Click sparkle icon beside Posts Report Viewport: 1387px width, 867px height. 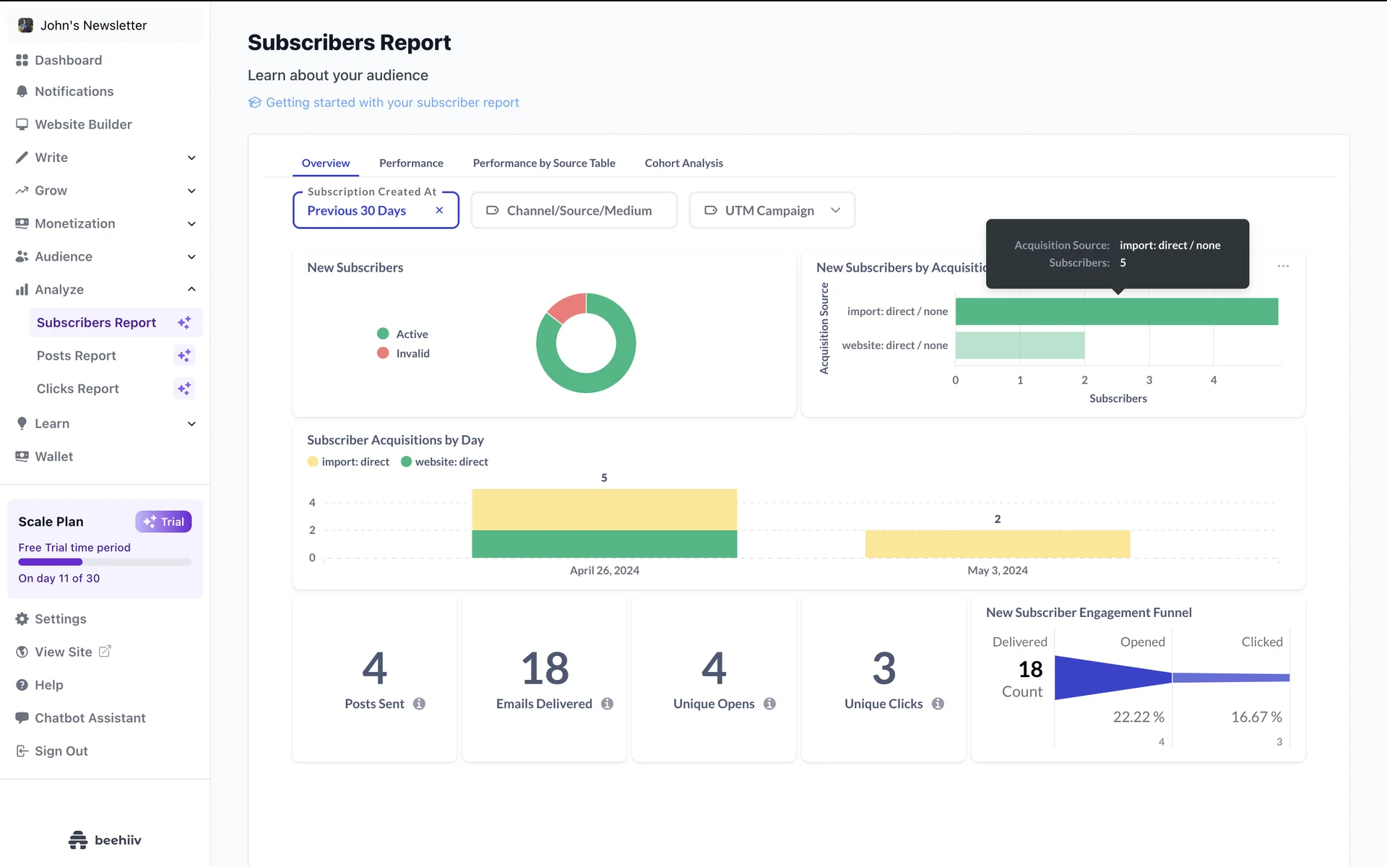coord(184,355)
